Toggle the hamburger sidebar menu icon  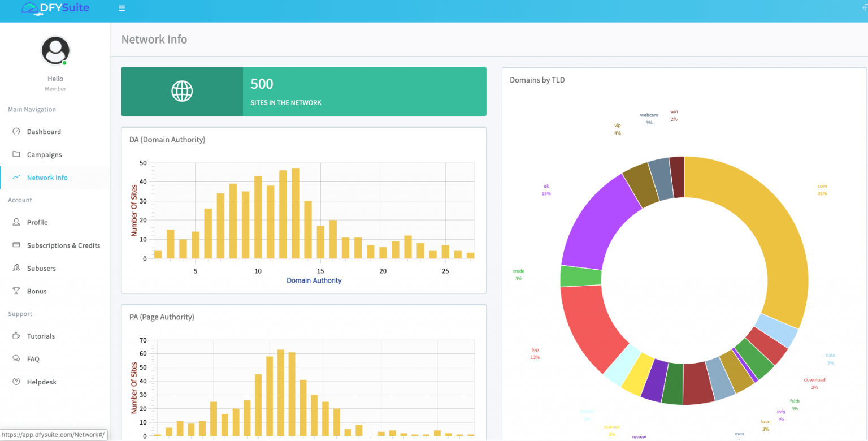[122, 8]
